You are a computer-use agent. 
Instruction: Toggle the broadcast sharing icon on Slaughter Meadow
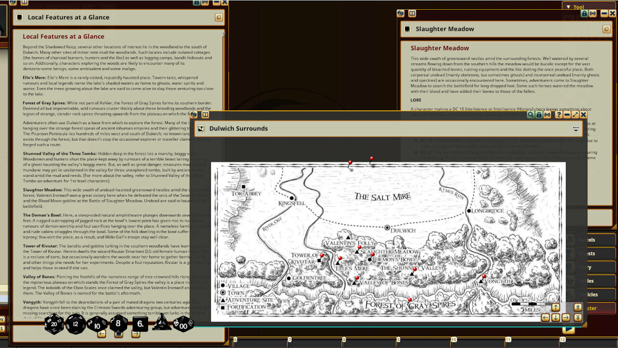pyautogui.click(x=592, y=14)
